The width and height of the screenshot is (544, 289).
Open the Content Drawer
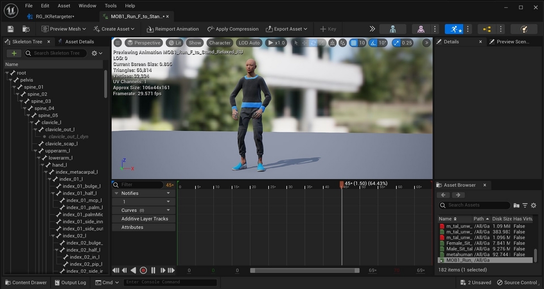coord(25,283)
